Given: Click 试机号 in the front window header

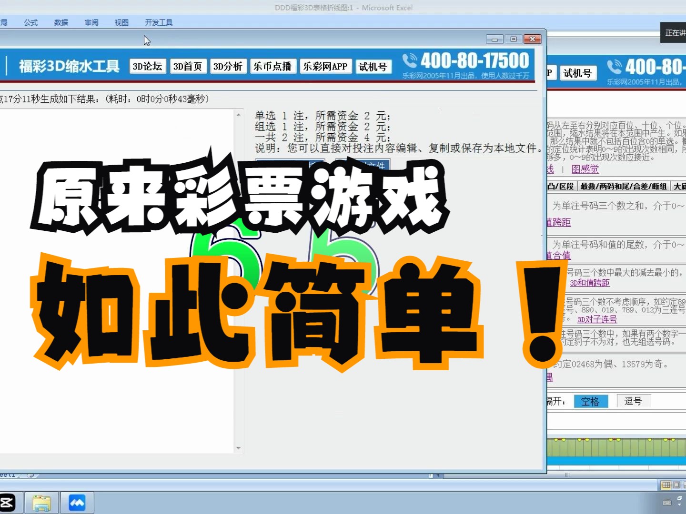Looking at the screenshot, I should [x=373, y=67].
